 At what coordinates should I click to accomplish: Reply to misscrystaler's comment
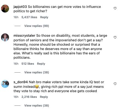41,64
